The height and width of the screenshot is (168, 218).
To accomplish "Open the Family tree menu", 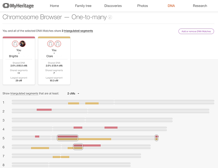I will click(x=83, y=6).
